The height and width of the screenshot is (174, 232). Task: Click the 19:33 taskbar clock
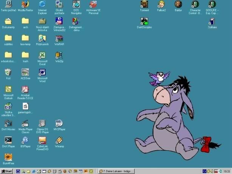click(x=227, y=171)
